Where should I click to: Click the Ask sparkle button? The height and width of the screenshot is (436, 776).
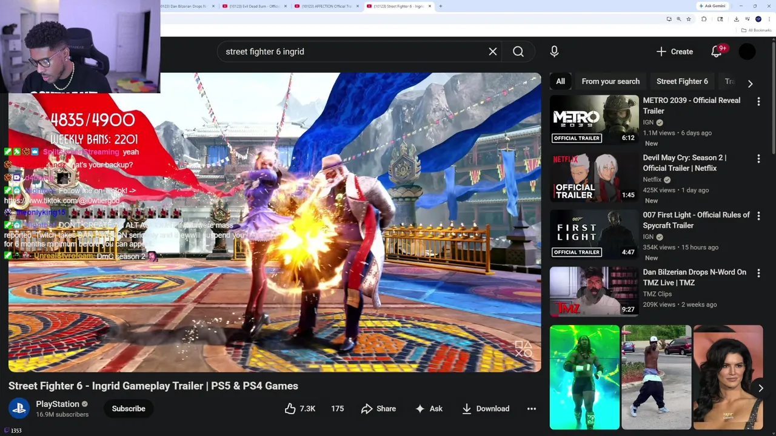[x=429, y=409]
